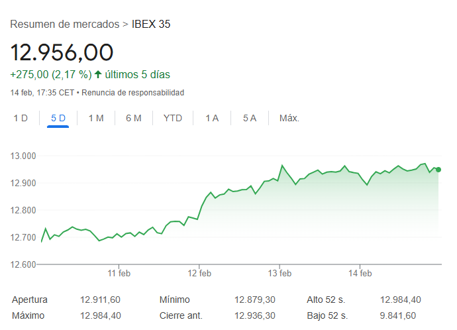Click the 11 feb date on chart axis
This screenshot has width=457, height=330.
[119, 273]
